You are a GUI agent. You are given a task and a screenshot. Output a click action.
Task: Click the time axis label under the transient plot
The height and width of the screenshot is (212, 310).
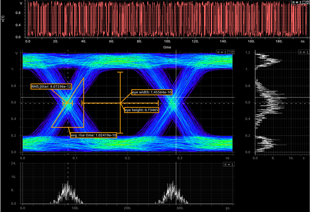[167, 47]
